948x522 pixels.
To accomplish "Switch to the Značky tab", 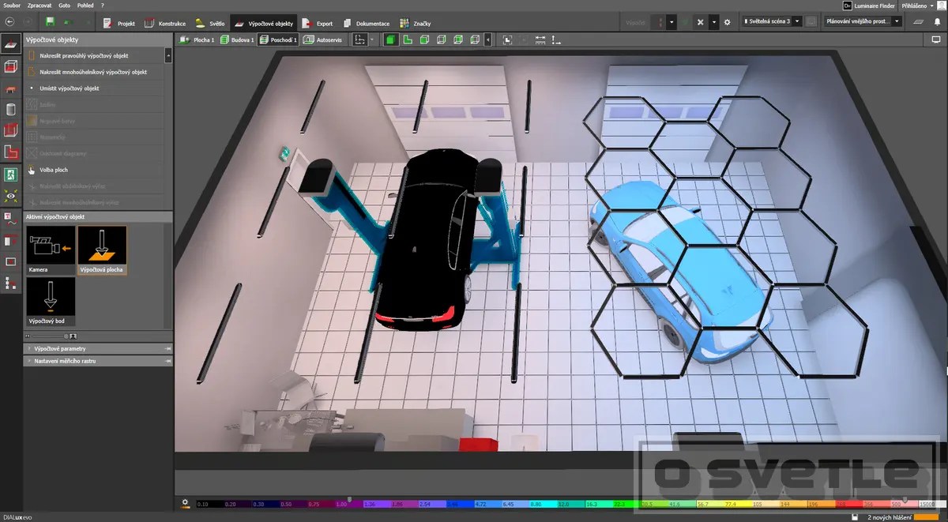I will pos(416,23).
